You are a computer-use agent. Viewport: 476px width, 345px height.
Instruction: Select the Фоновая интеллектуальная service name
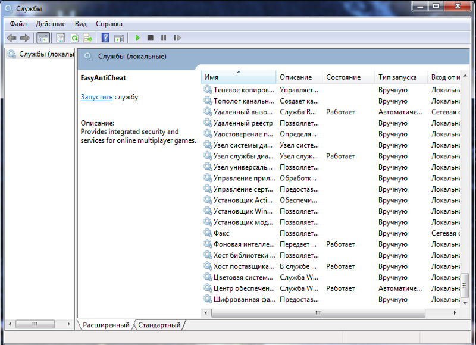[x=244, y=244]
